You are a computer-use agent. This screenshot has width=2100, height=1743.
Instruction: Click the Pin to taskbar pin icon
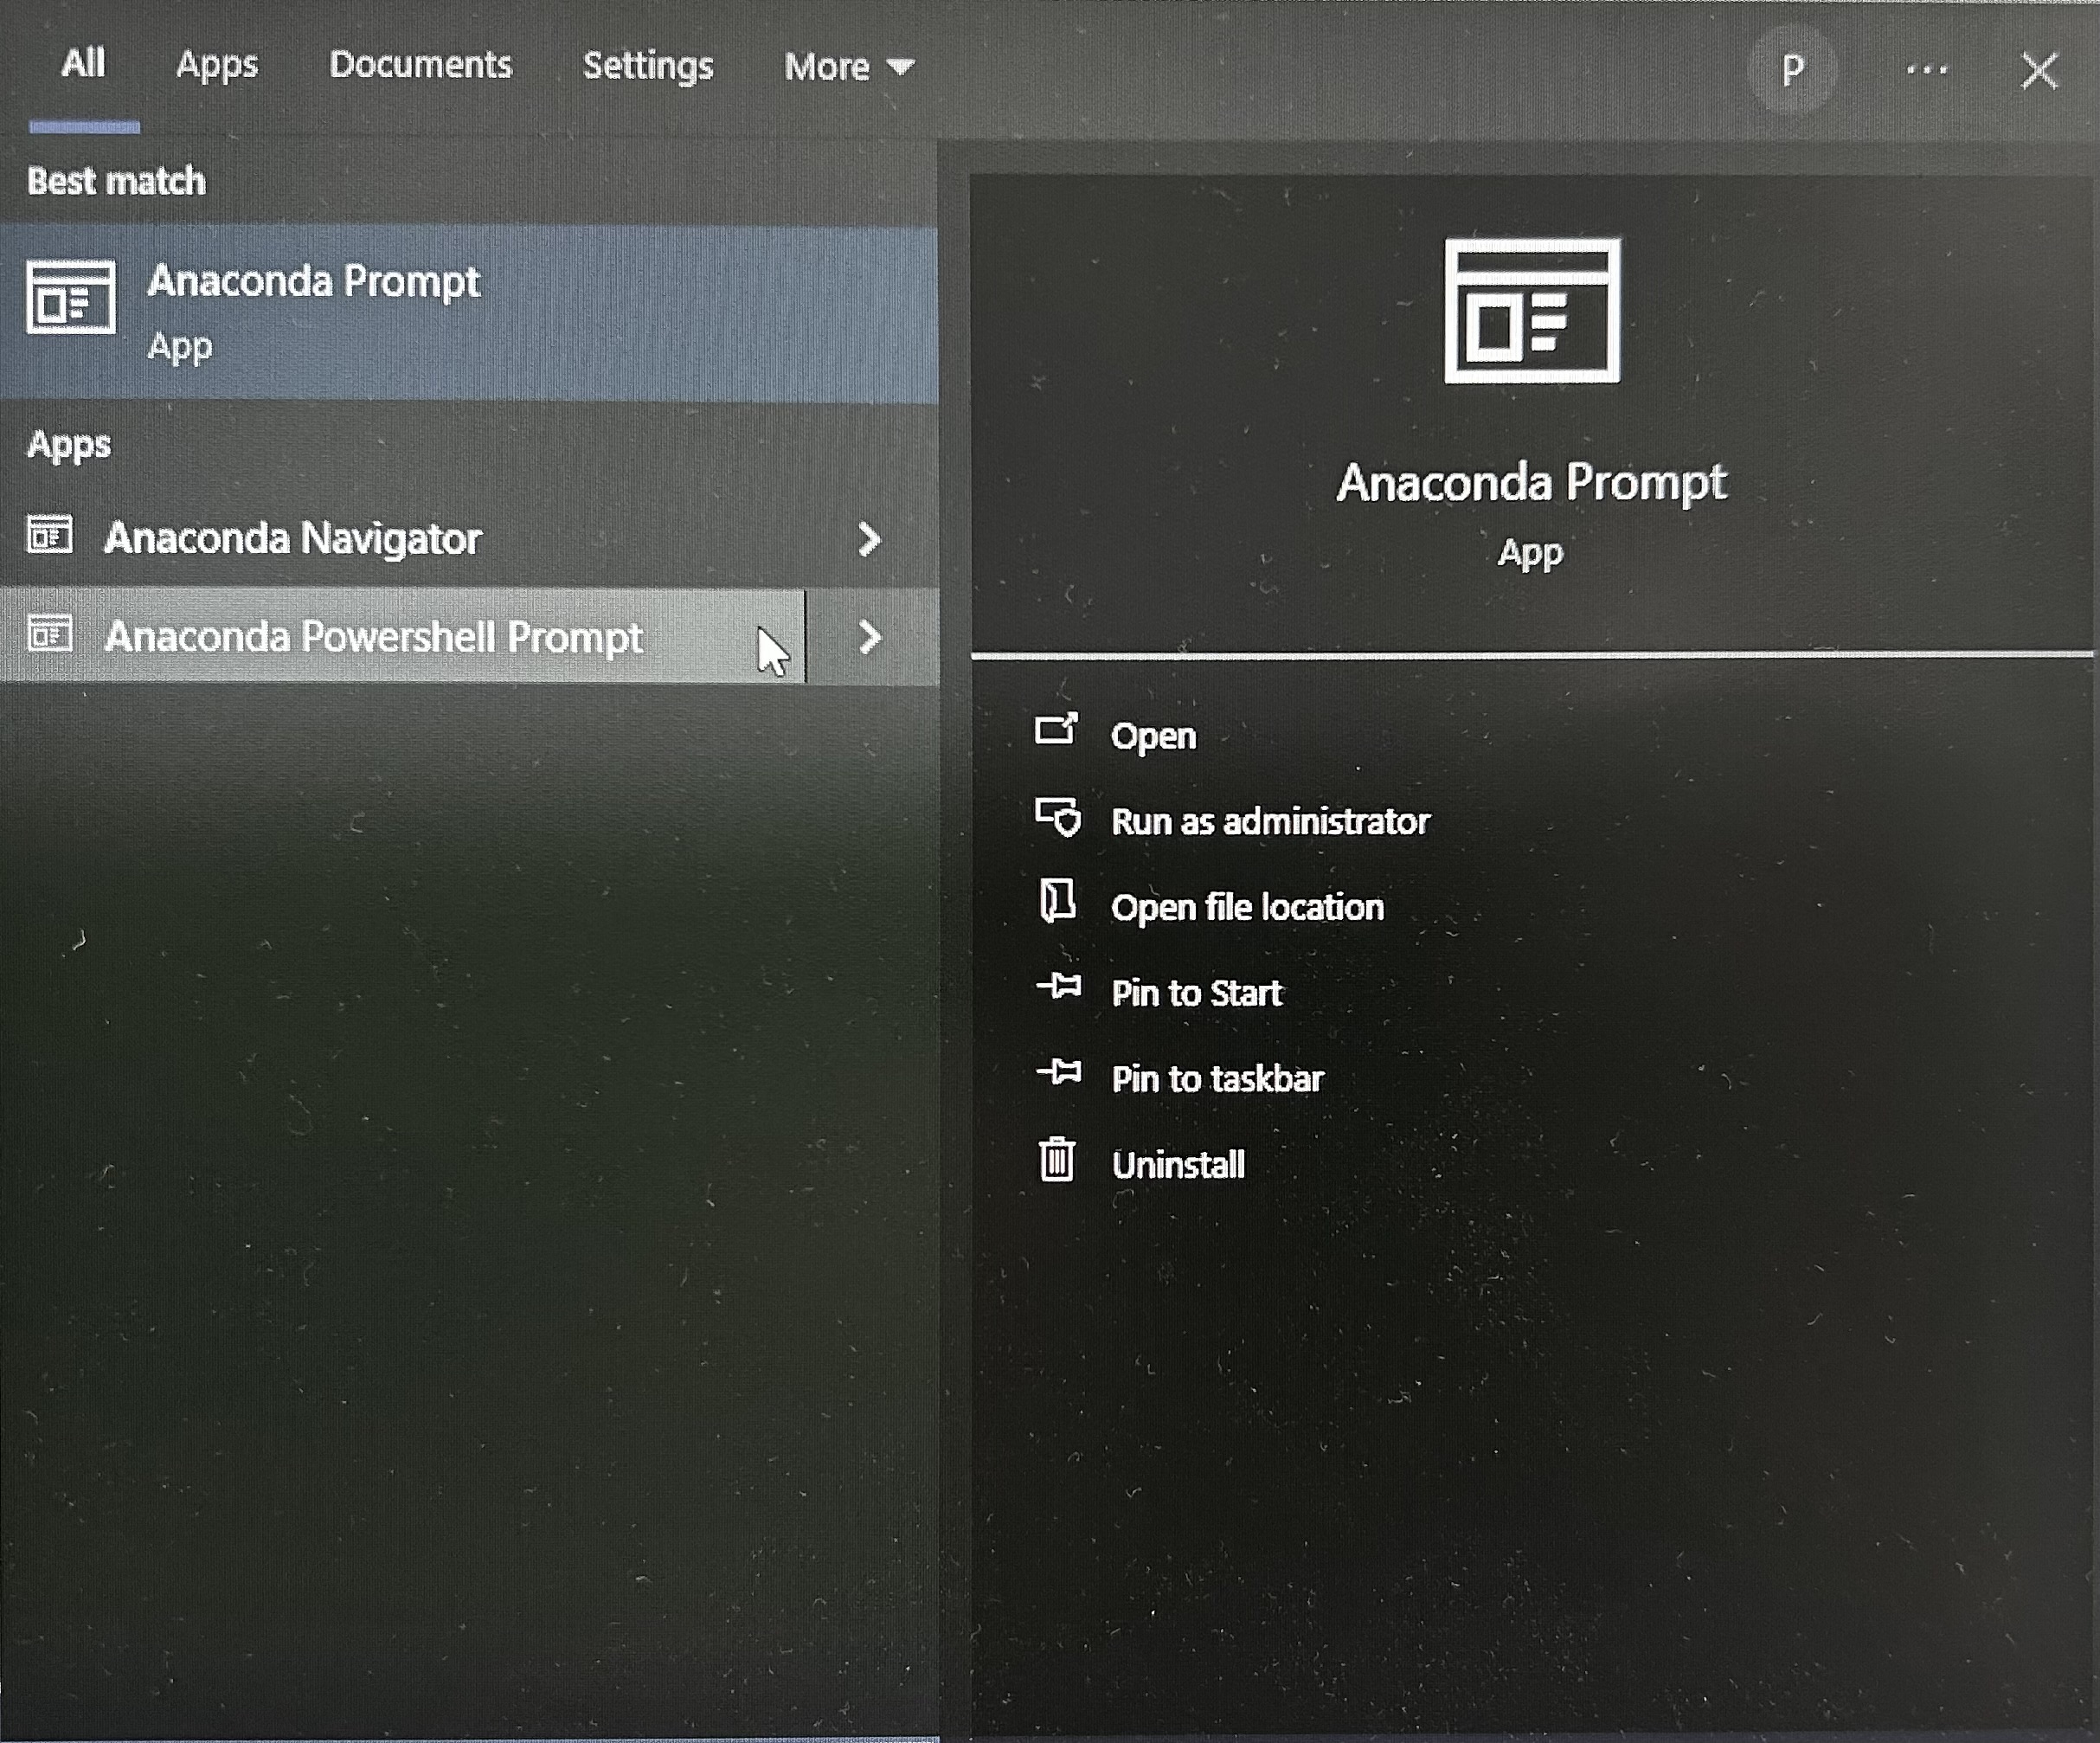1058,1074
